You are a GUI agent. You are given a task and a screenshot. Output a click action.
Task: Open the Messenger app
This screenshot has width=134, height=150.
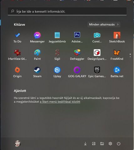click(x=37, y=37)
